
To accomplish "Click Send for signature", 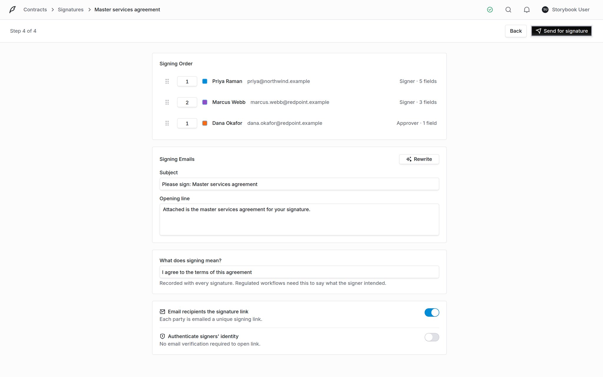I will [x=561, y=31].
